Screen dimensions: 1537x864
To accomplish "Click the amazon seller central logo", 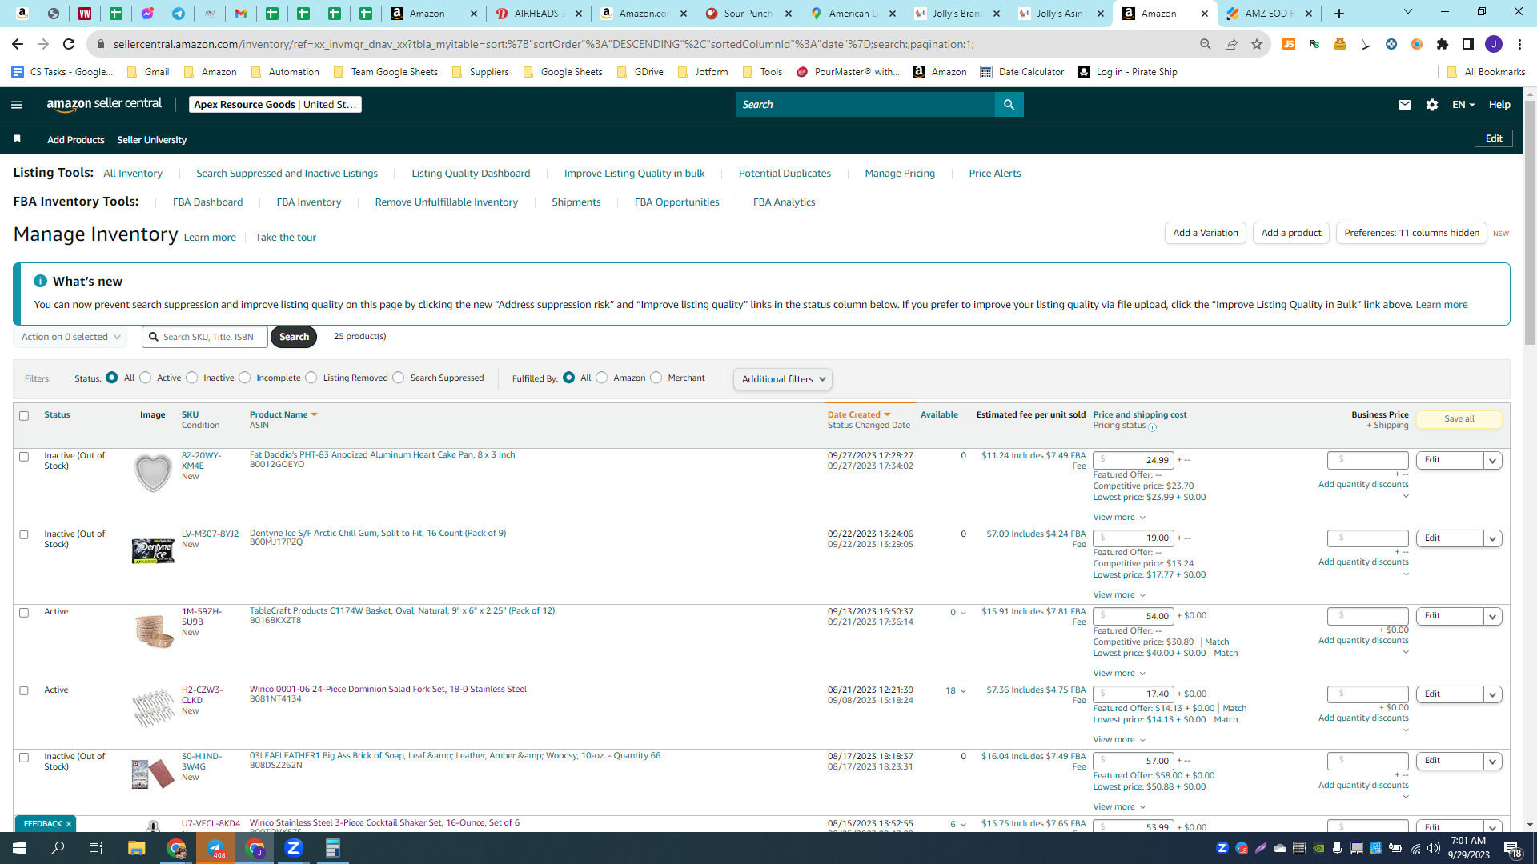I will 104,104.
